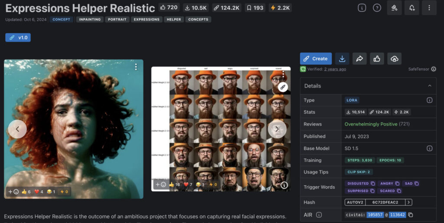Expand the hash list with the arrow next to 6C72DFEAC2
The height and width of the screenshot is (223, 444).
pyautogui.click(x=408, y=202)
